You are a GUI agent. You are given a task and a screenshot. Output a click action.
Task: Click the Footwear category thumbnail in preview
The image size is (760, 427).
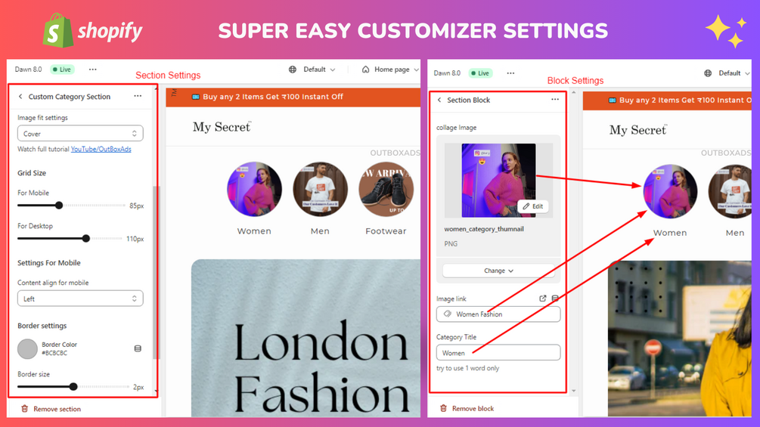click(x=386, y=189)
